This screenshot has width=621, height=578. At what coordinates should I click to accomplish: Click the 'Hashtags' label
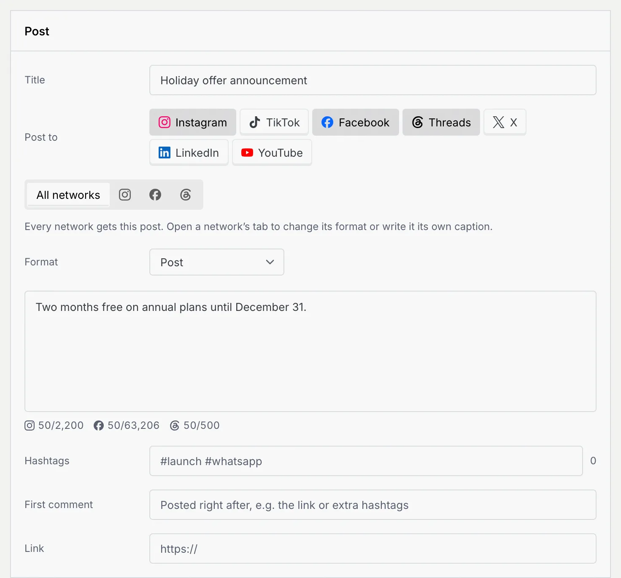click(47, 461)
